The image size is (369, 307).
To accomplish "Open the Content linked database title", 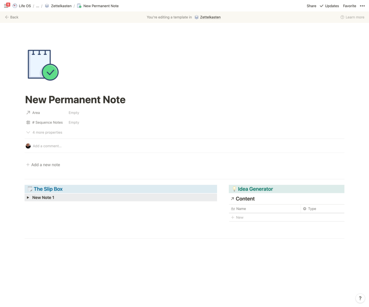I will click(245, 199).
